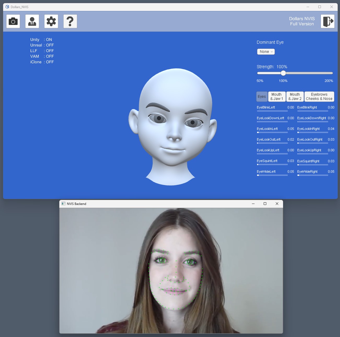Switch to the Mouth & Jaw 1 tab
The image size is (340, 337).
[276, 97]
